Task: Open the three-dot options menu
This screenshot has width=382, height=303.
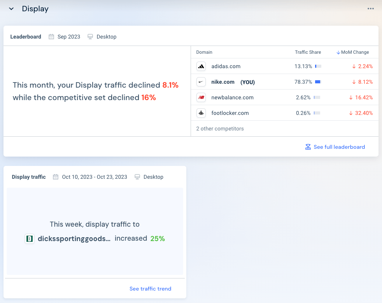Action: pos(370,8)
